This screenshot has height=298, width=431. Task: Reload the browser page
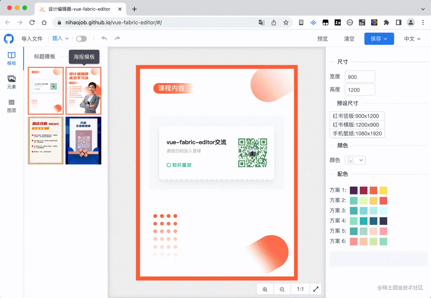pos(32,22)
